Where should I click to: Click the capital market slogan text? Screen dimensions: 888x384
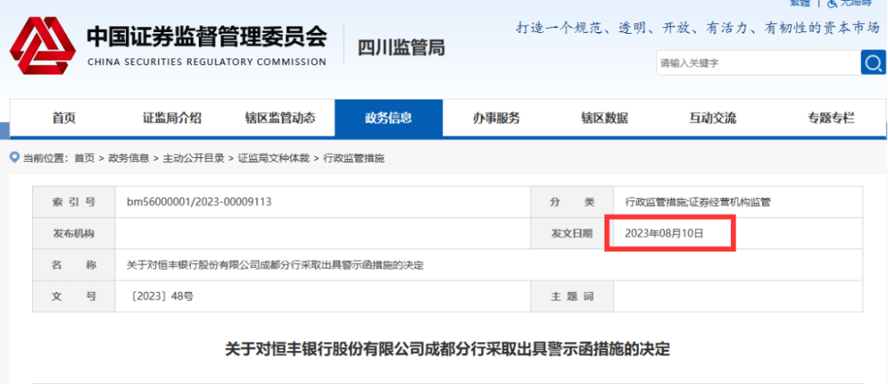pyautogui.click(x=698, y=28)
